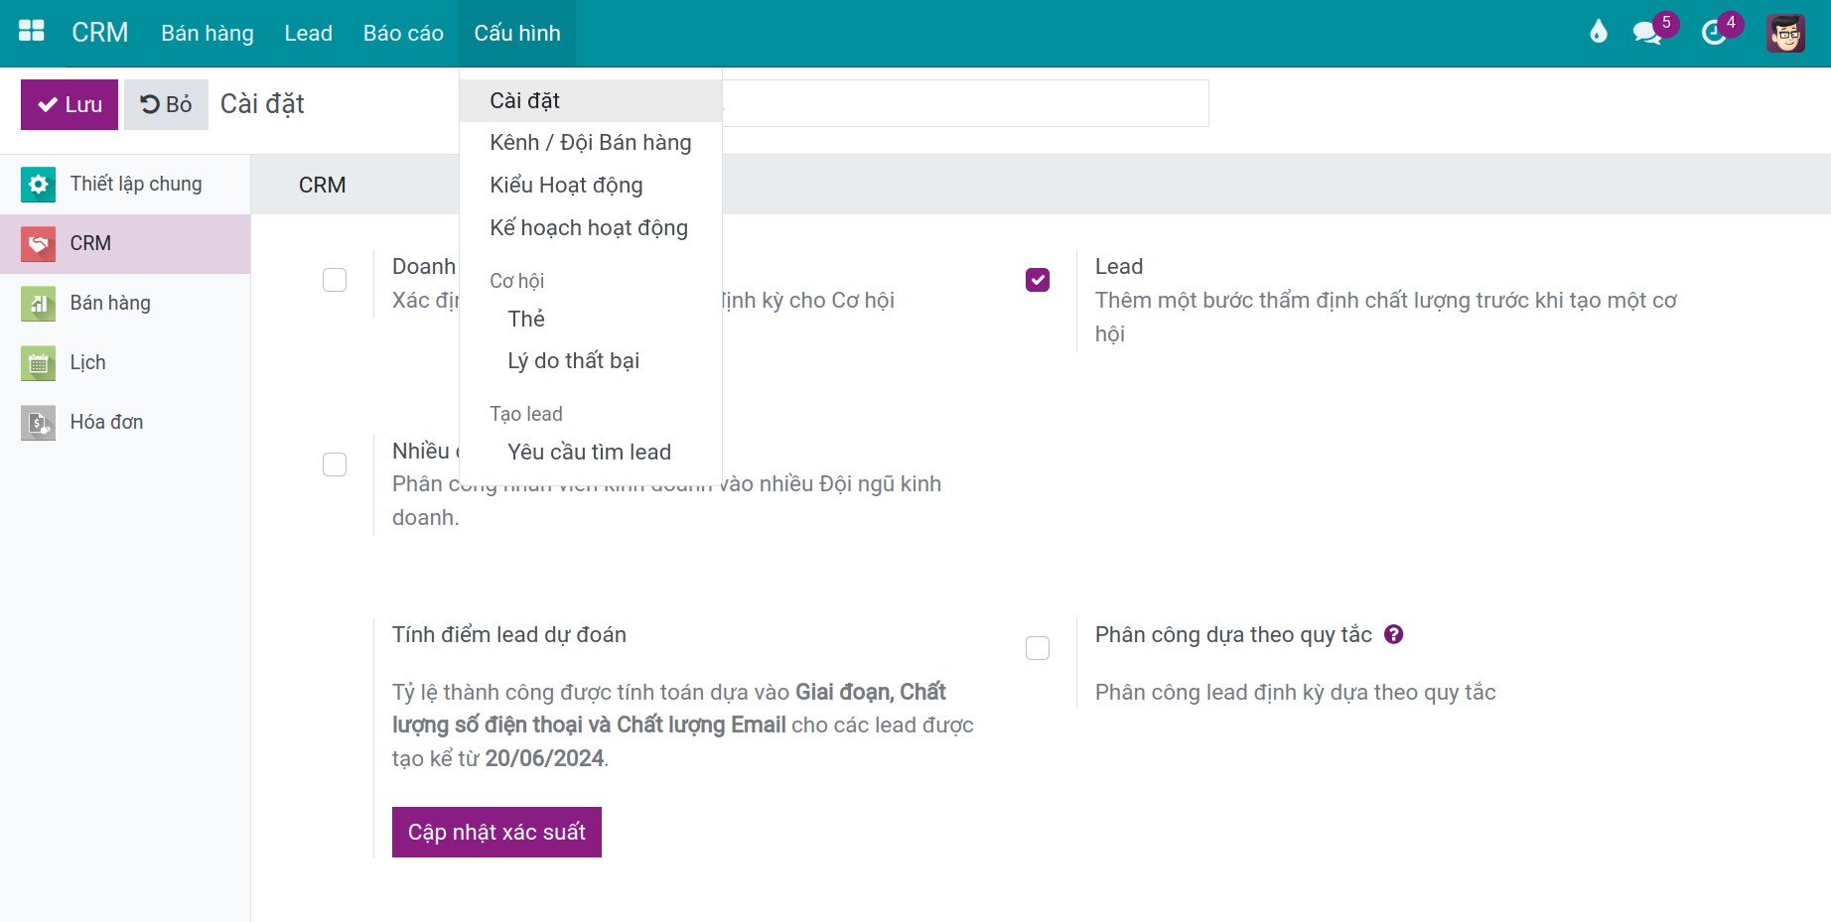This screenshot has height=922, width=1831.
Task: Click the 20/06/2024 date text
Action: pos(544,759)
